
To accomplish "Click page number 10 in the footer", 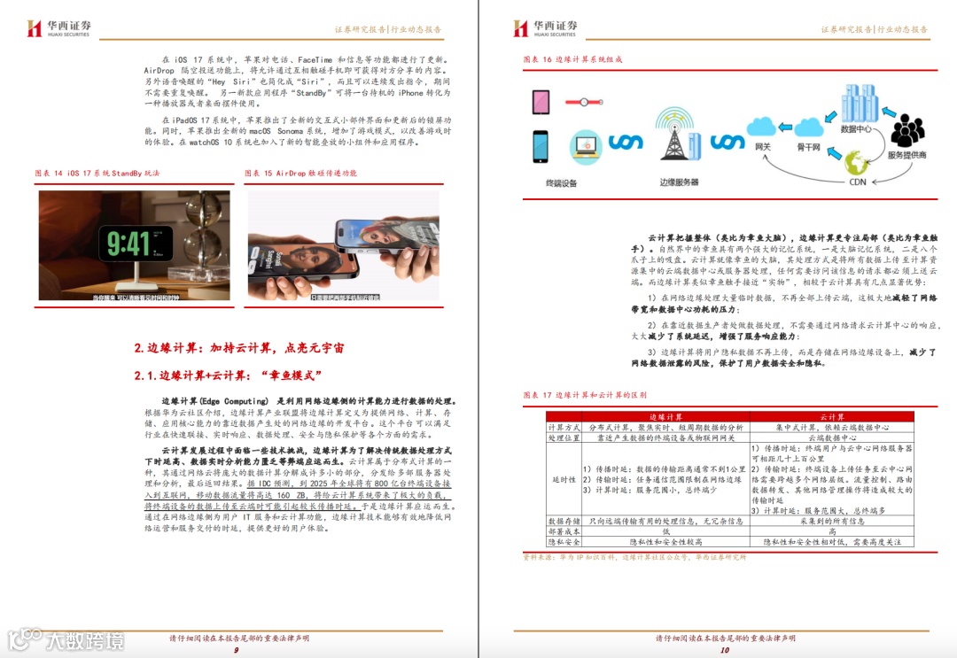I will (x=725, y=650).
